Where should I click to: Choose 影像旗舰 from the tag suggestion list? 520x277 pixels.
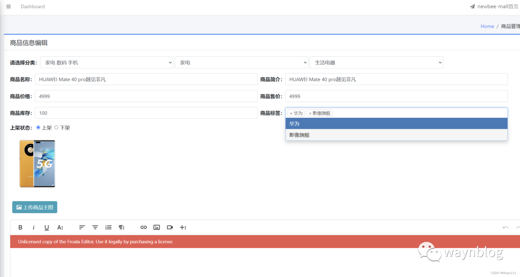396,135
